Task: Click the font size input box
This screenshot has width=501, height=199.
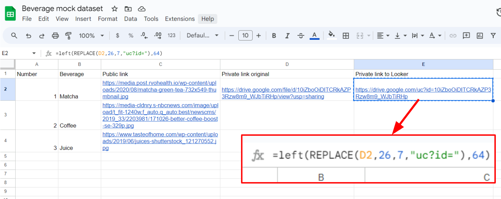Action: coord(245,36)
